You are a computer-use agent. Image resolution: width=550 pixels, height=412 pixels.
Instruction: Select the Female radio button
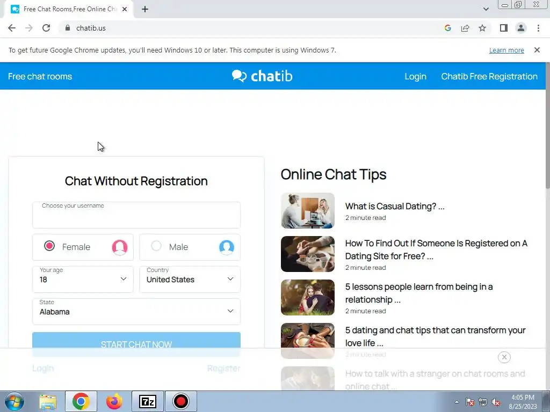(x=49, y=246)
